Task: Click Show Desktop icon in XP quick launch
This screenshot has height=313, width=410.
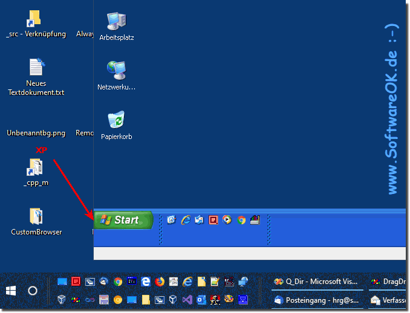Action: click(x=172, y=220)
